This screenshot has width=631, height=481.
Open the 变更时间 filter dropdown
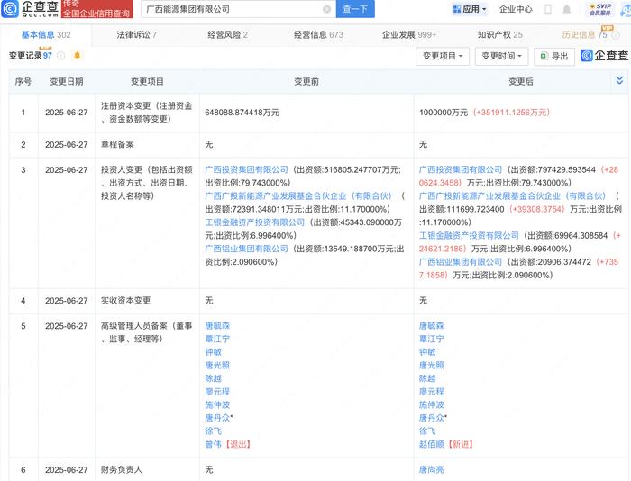tap(501, 57)
